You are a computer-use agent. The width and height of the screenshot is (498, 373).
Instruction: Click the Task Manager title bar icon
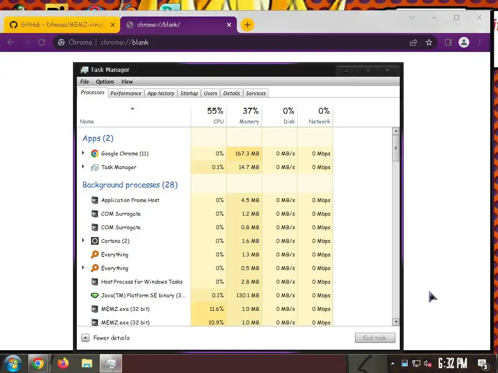pos(85,70)
